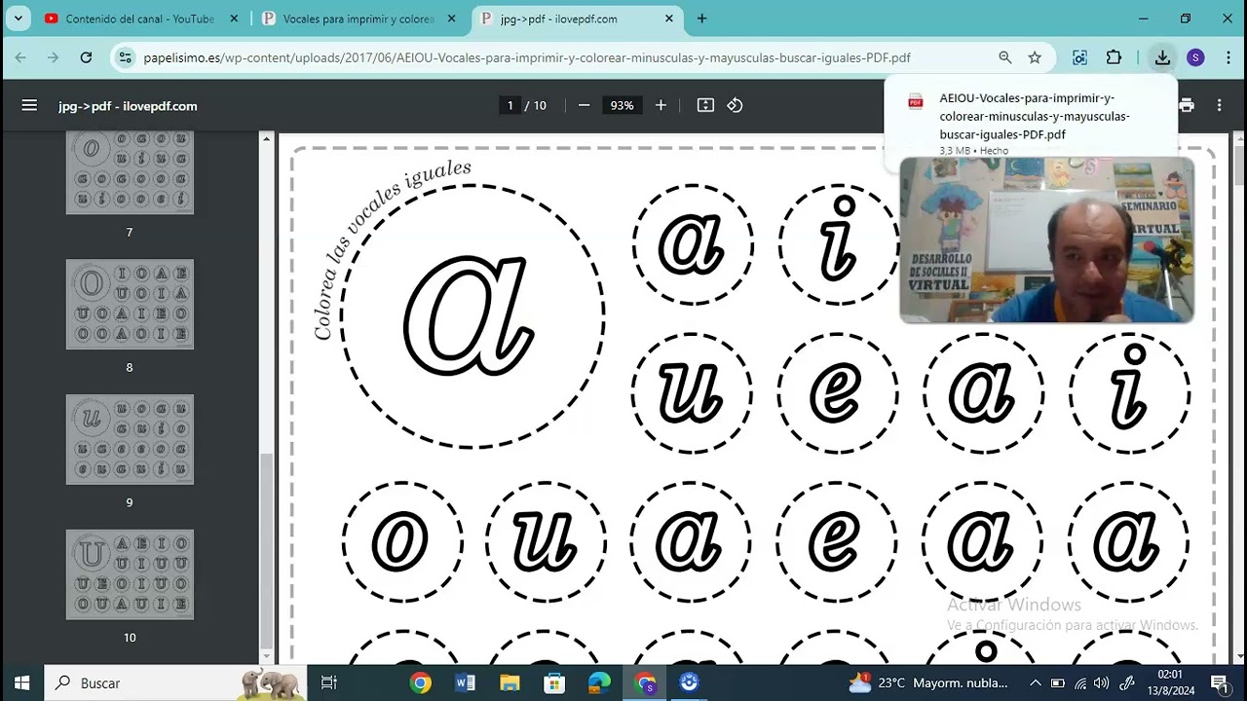The image size is (1247, 701).
Task: Switch to Contenido del canal YouTube tab
Action: click(140, 18)
